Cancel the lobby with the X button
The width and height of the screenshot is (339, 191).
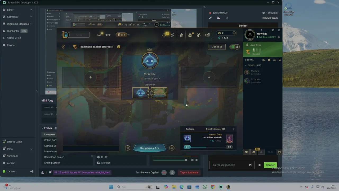pyautogui.click(x=128, y=148)
